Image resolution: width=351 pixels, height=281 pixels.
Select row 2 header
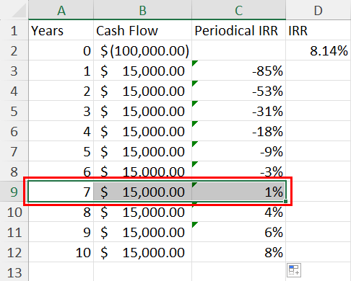[x=14, y=50]
